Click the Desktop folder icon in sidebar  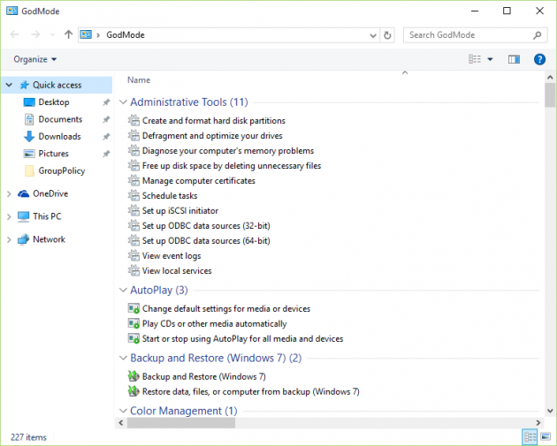coord(29,102)
